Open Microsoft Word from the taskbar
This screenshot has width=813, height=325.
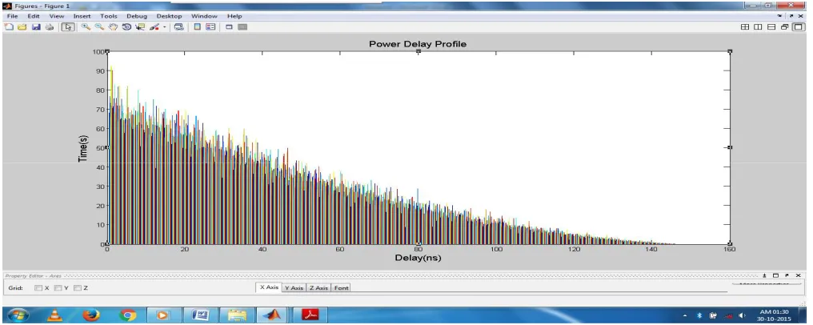200,315
